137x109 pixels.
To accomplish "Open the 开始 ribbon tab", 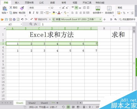I will [6, 2].
